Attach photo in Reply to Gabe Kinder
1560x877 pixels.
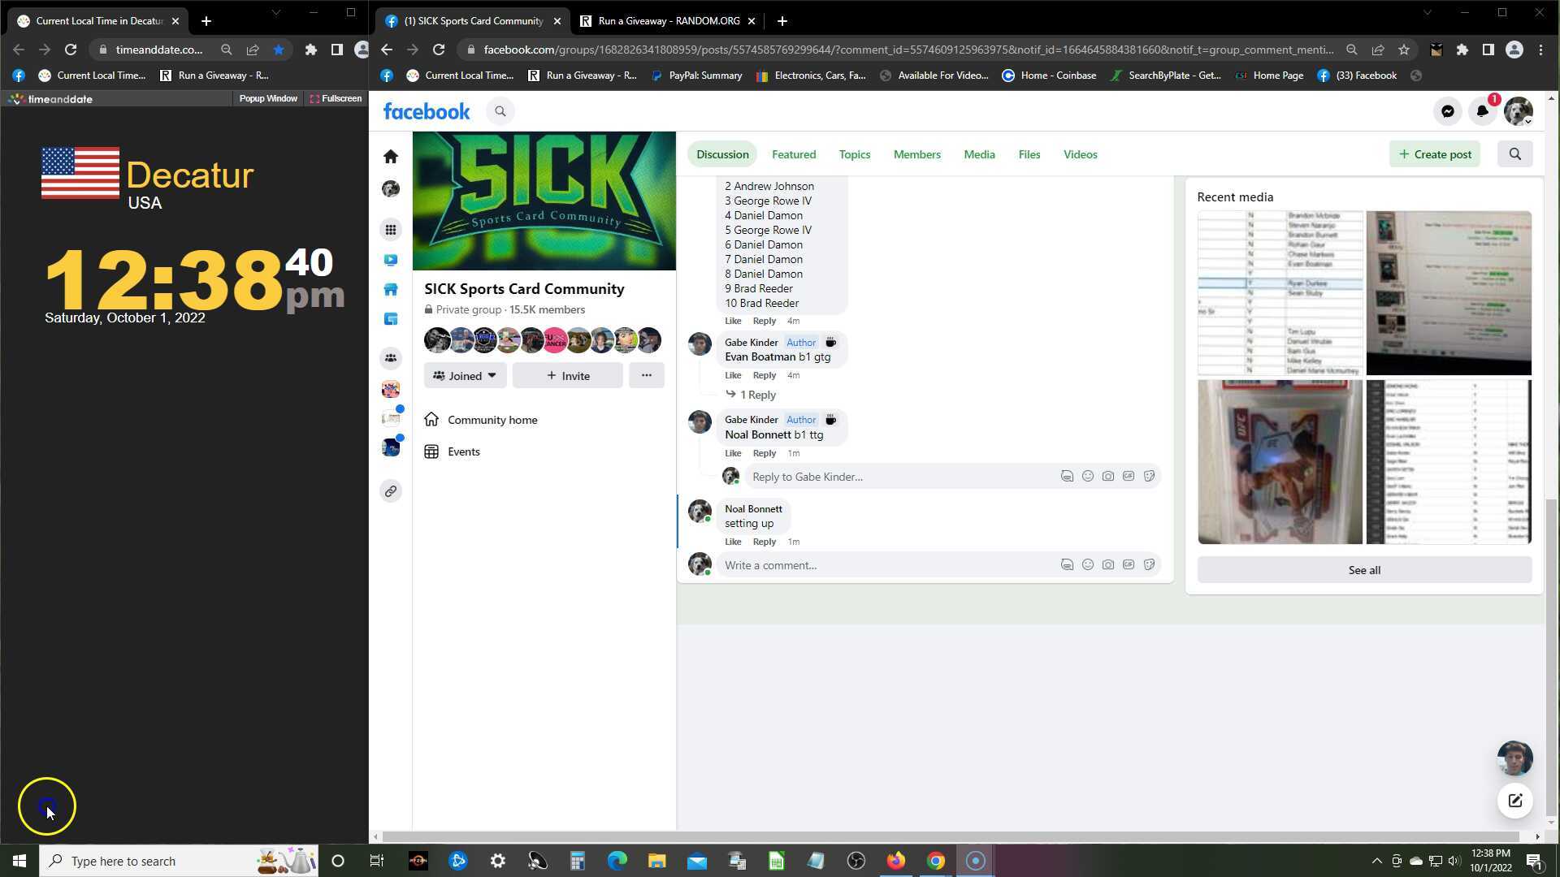coord(1107,477)
